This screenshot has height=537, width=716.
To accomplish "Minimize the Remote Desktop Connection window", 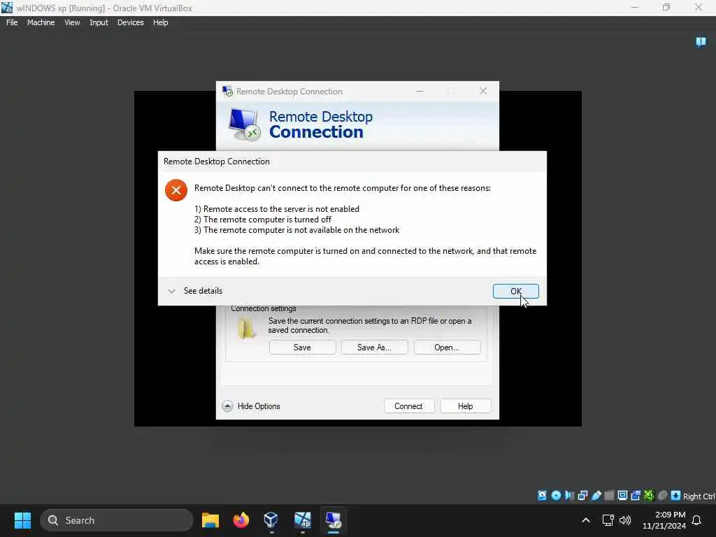I will point(420,91).
